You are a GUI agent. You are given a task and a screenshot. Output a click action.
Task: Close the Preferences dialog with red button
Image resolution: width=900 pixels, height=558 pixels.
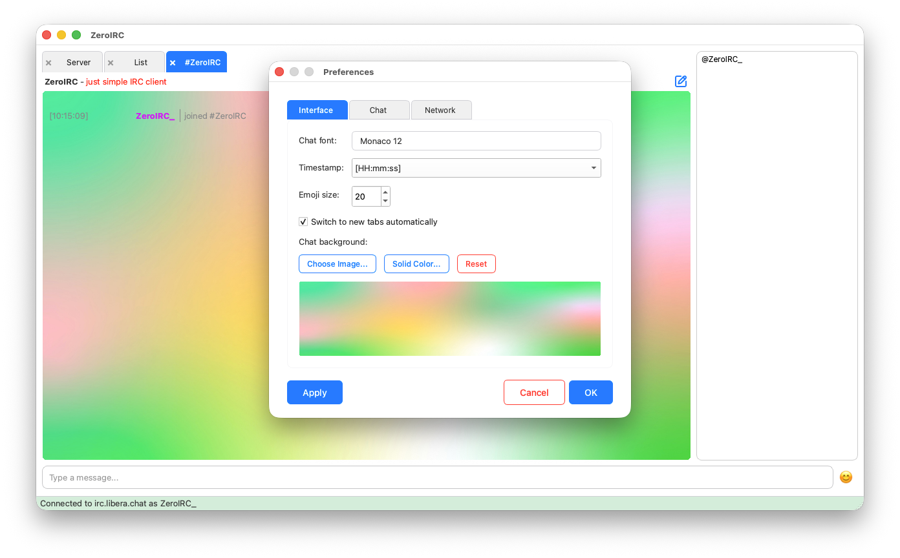click(279, 72)
